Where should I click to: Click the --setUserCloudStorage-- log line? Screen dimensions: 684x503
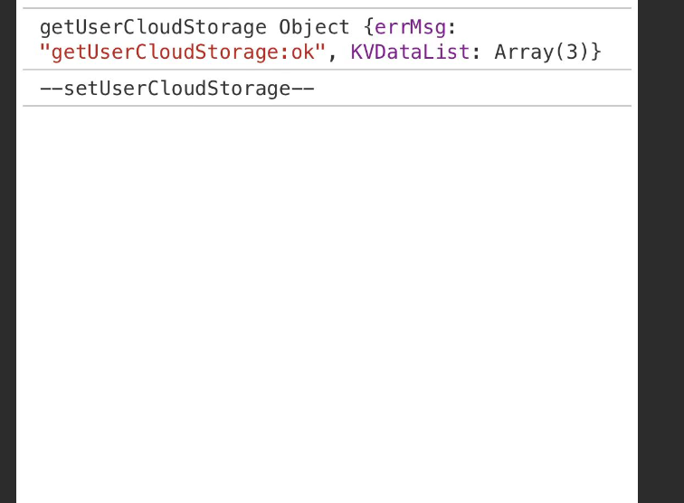[177, 89]
